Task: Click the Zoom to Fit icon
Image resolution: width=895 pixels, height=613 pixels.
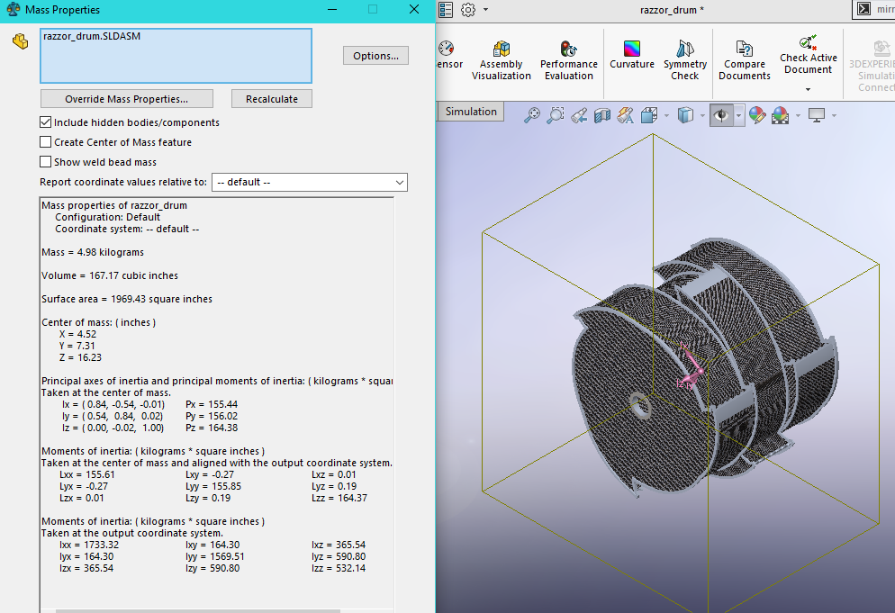Action: 532,115
